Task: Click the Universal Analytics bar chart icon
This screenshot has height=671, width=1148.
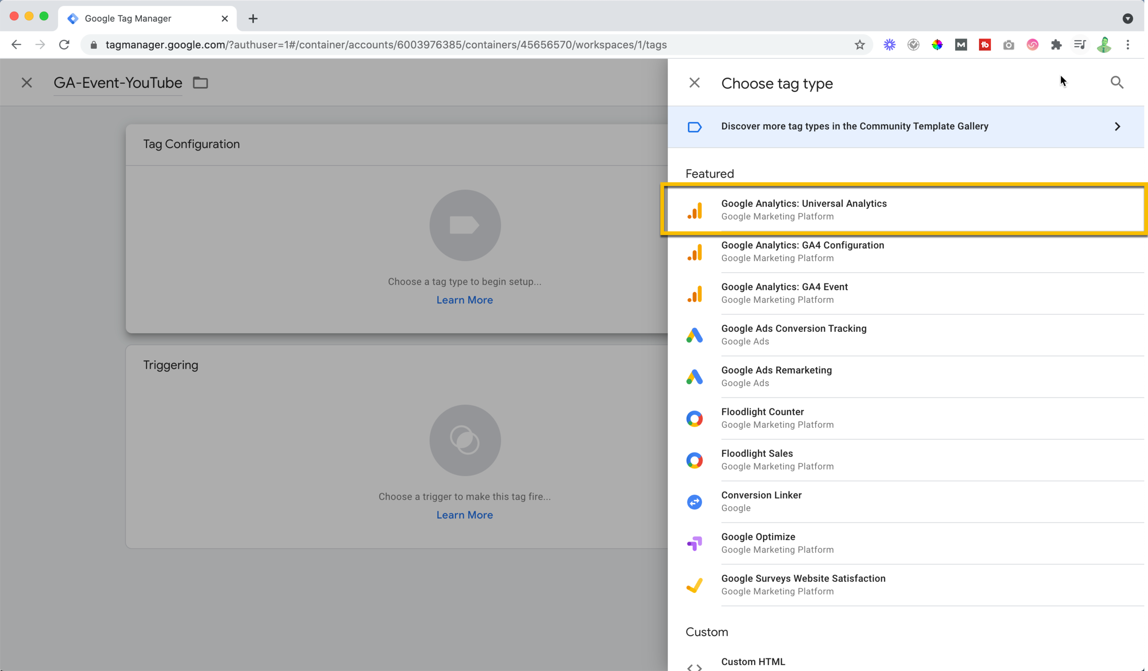Action: pos(694,211)
